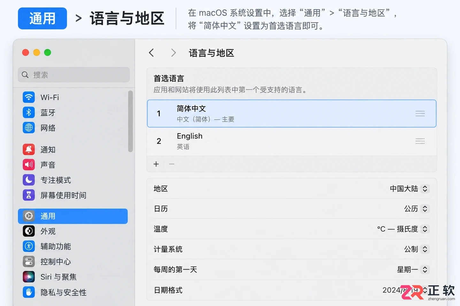Add a language with the plus button
Screen dimensions: 460x306
[156, 164]
